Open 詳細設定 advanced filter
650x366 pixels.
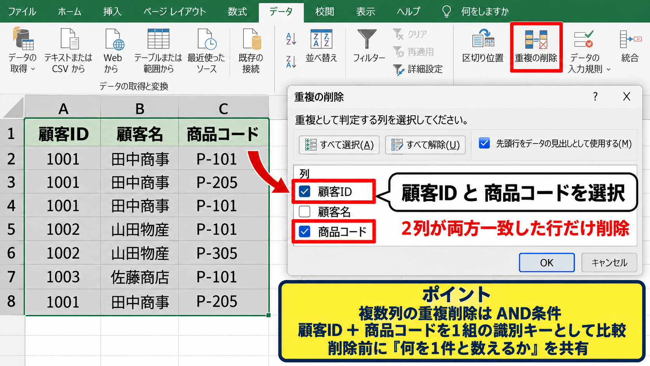click(x=418, y=69)
